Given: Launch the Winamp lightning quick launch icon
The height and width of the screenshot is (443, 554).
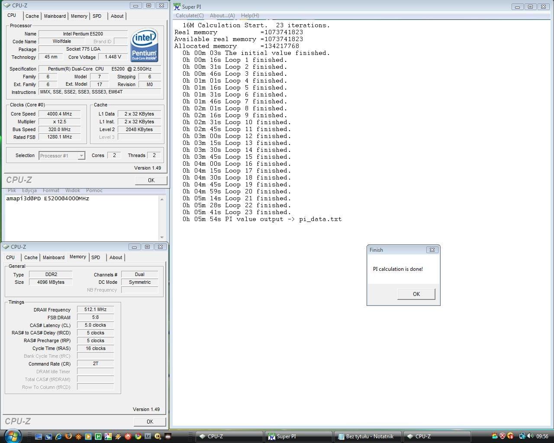Looking at the screenshot, I should click(118, 437).
